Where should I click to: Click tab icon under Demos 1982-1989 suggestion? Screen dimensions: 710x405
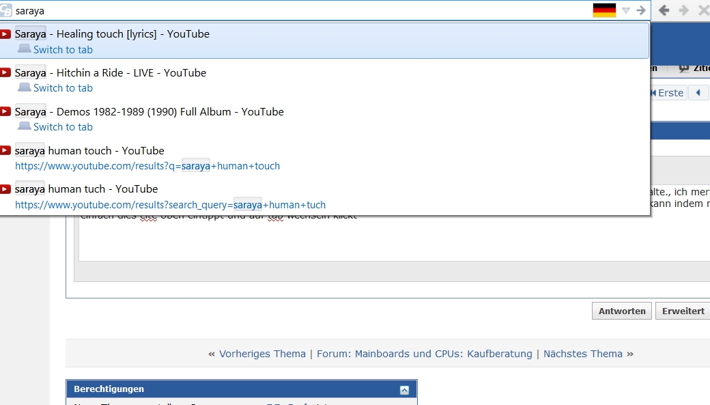25,126
